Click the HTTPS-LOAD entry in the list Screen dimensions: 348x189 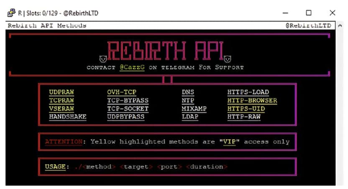[x=248, y=92]
